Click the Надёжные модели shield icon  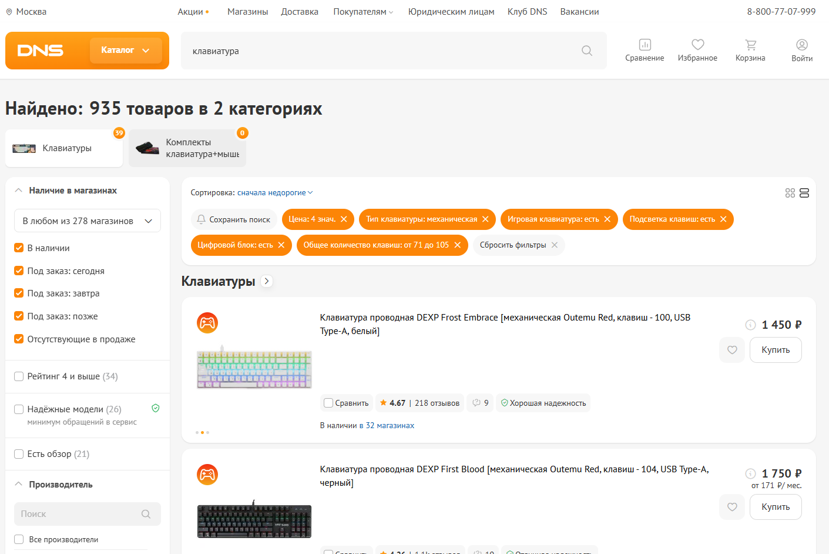(156, 408)
